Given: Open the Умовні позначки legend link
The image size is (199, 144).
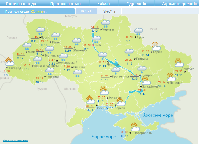Looking at the screenshot, I should [15, 140].
